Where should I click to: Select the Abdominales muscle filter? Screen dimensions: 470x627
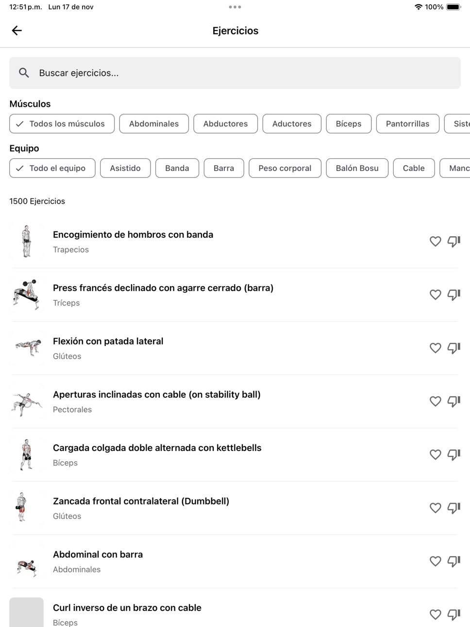pos(154,123)
